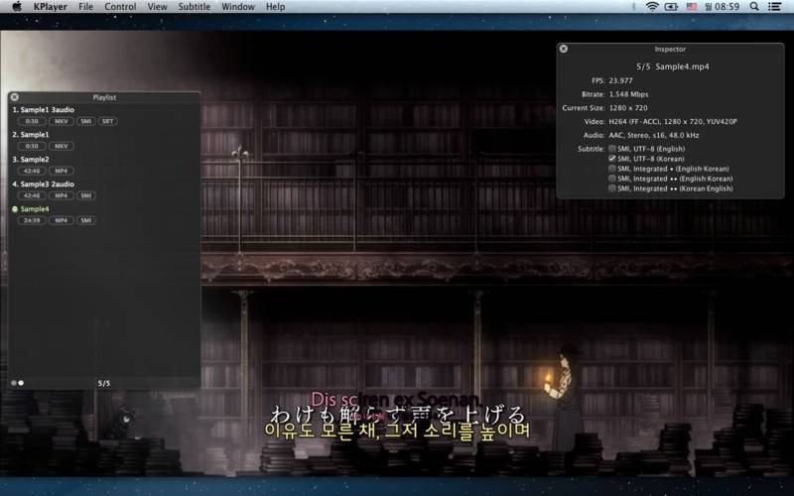Open the Apple menu
This screenshot has width=794, height=496.
click(x=16, y=7)
